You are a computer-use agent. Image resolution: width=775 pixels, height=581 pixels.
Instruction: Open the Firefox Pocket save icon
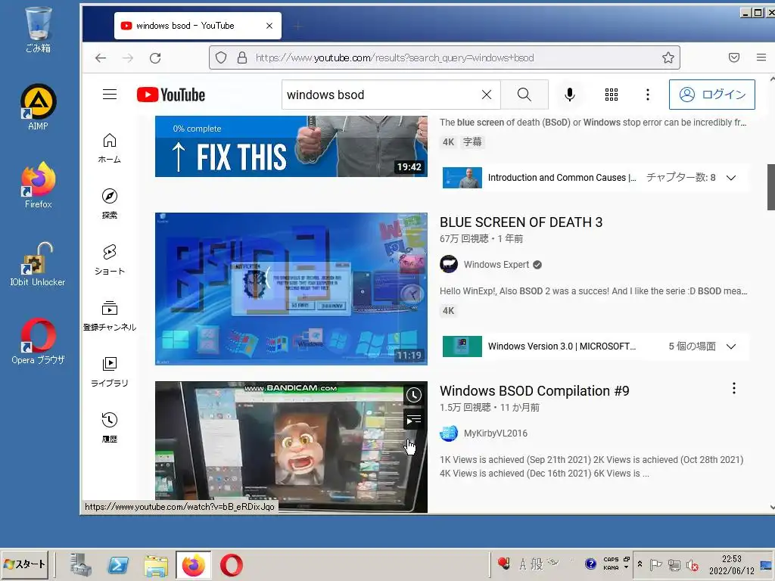[x=734, y=57]
